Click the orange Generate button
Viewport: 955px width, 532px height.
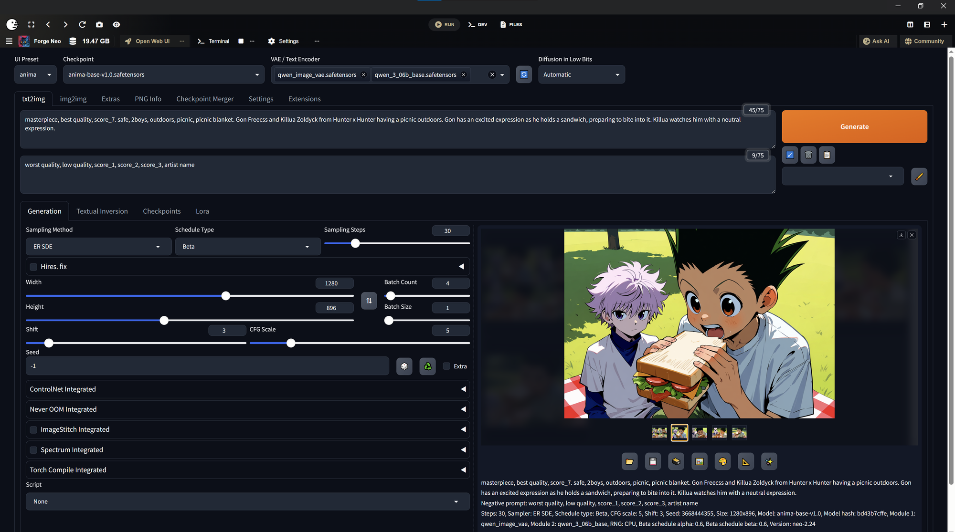pyautogui.click(x=854, y=126)
